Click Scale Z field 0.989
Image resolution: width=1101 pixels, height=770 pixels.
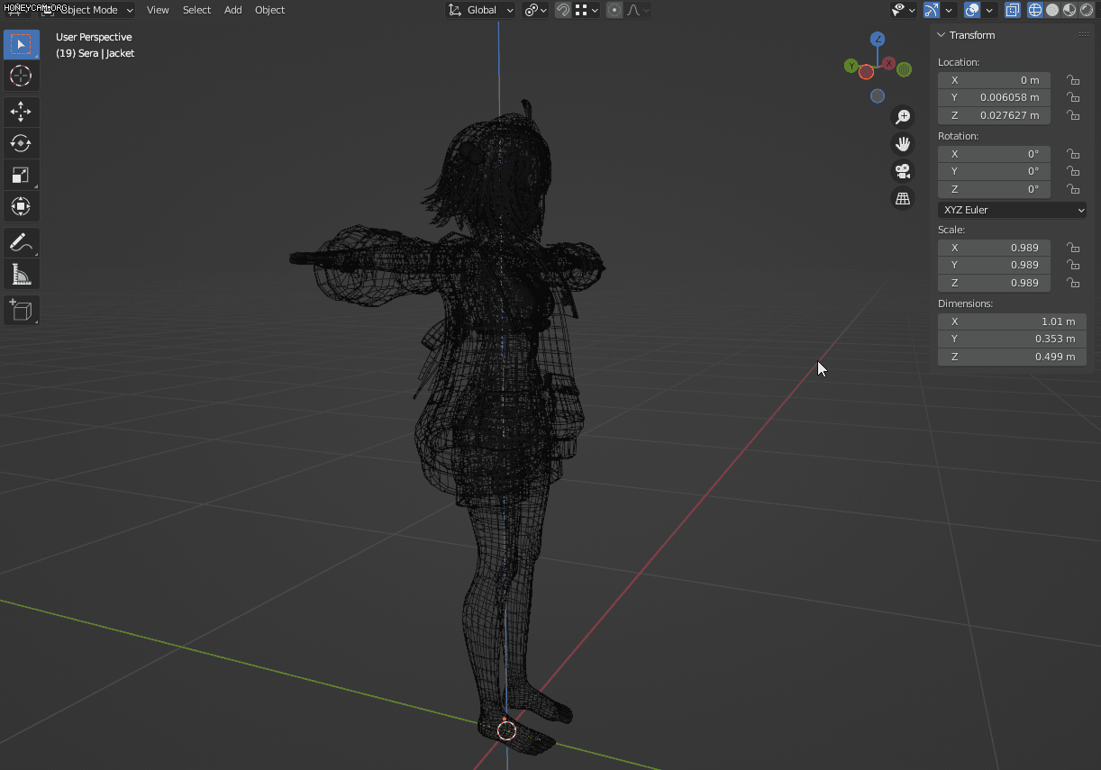click(x=994, y=283)
